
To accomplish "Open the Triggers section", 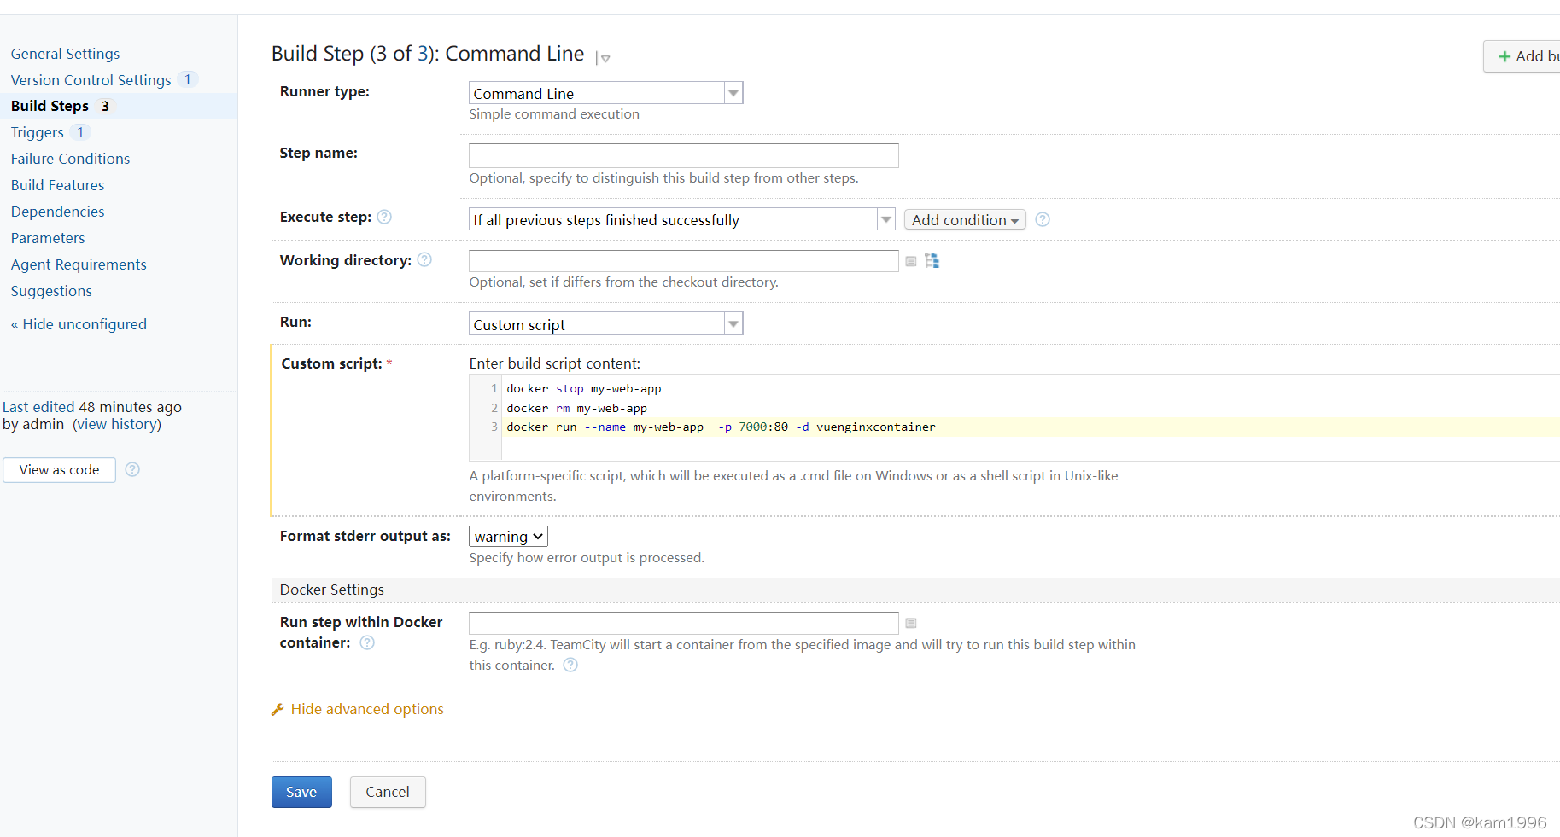I will [37, 132].
